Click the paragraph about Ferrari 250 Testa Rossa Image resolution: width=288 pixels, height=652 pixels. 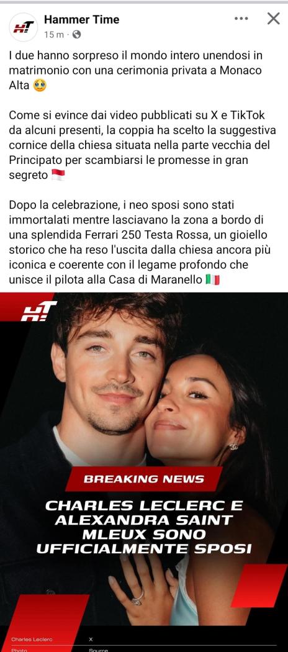click(x=140, y=243)
